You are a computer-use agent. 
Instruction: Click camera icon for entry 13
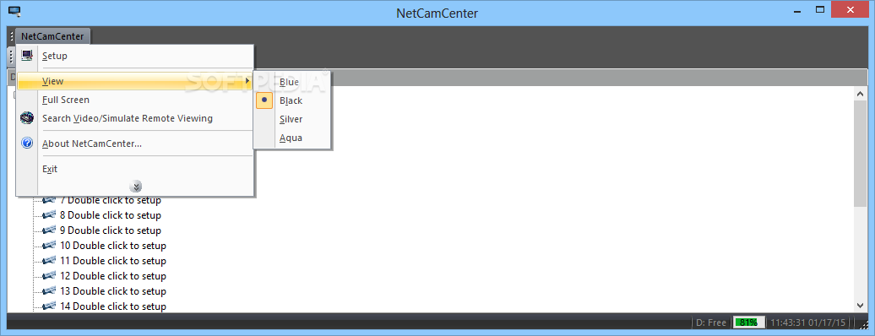[x=50, y=290]
